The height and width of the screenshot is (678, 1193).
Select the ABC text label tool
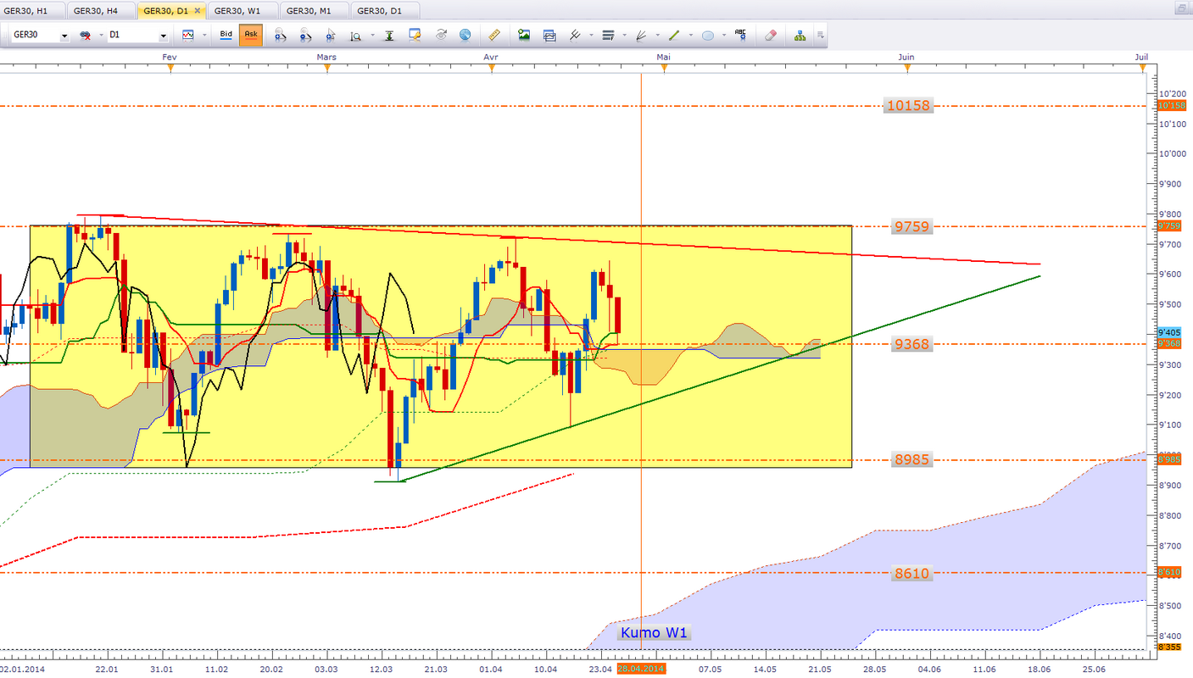741,36
